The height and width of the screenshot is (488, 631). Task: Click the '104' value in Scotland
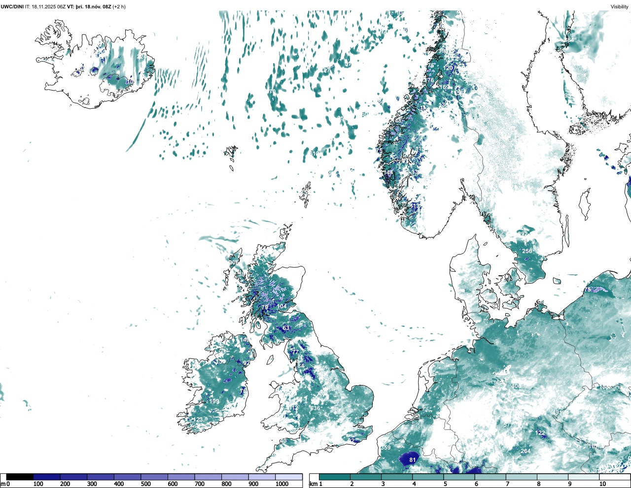pos(281,306)
